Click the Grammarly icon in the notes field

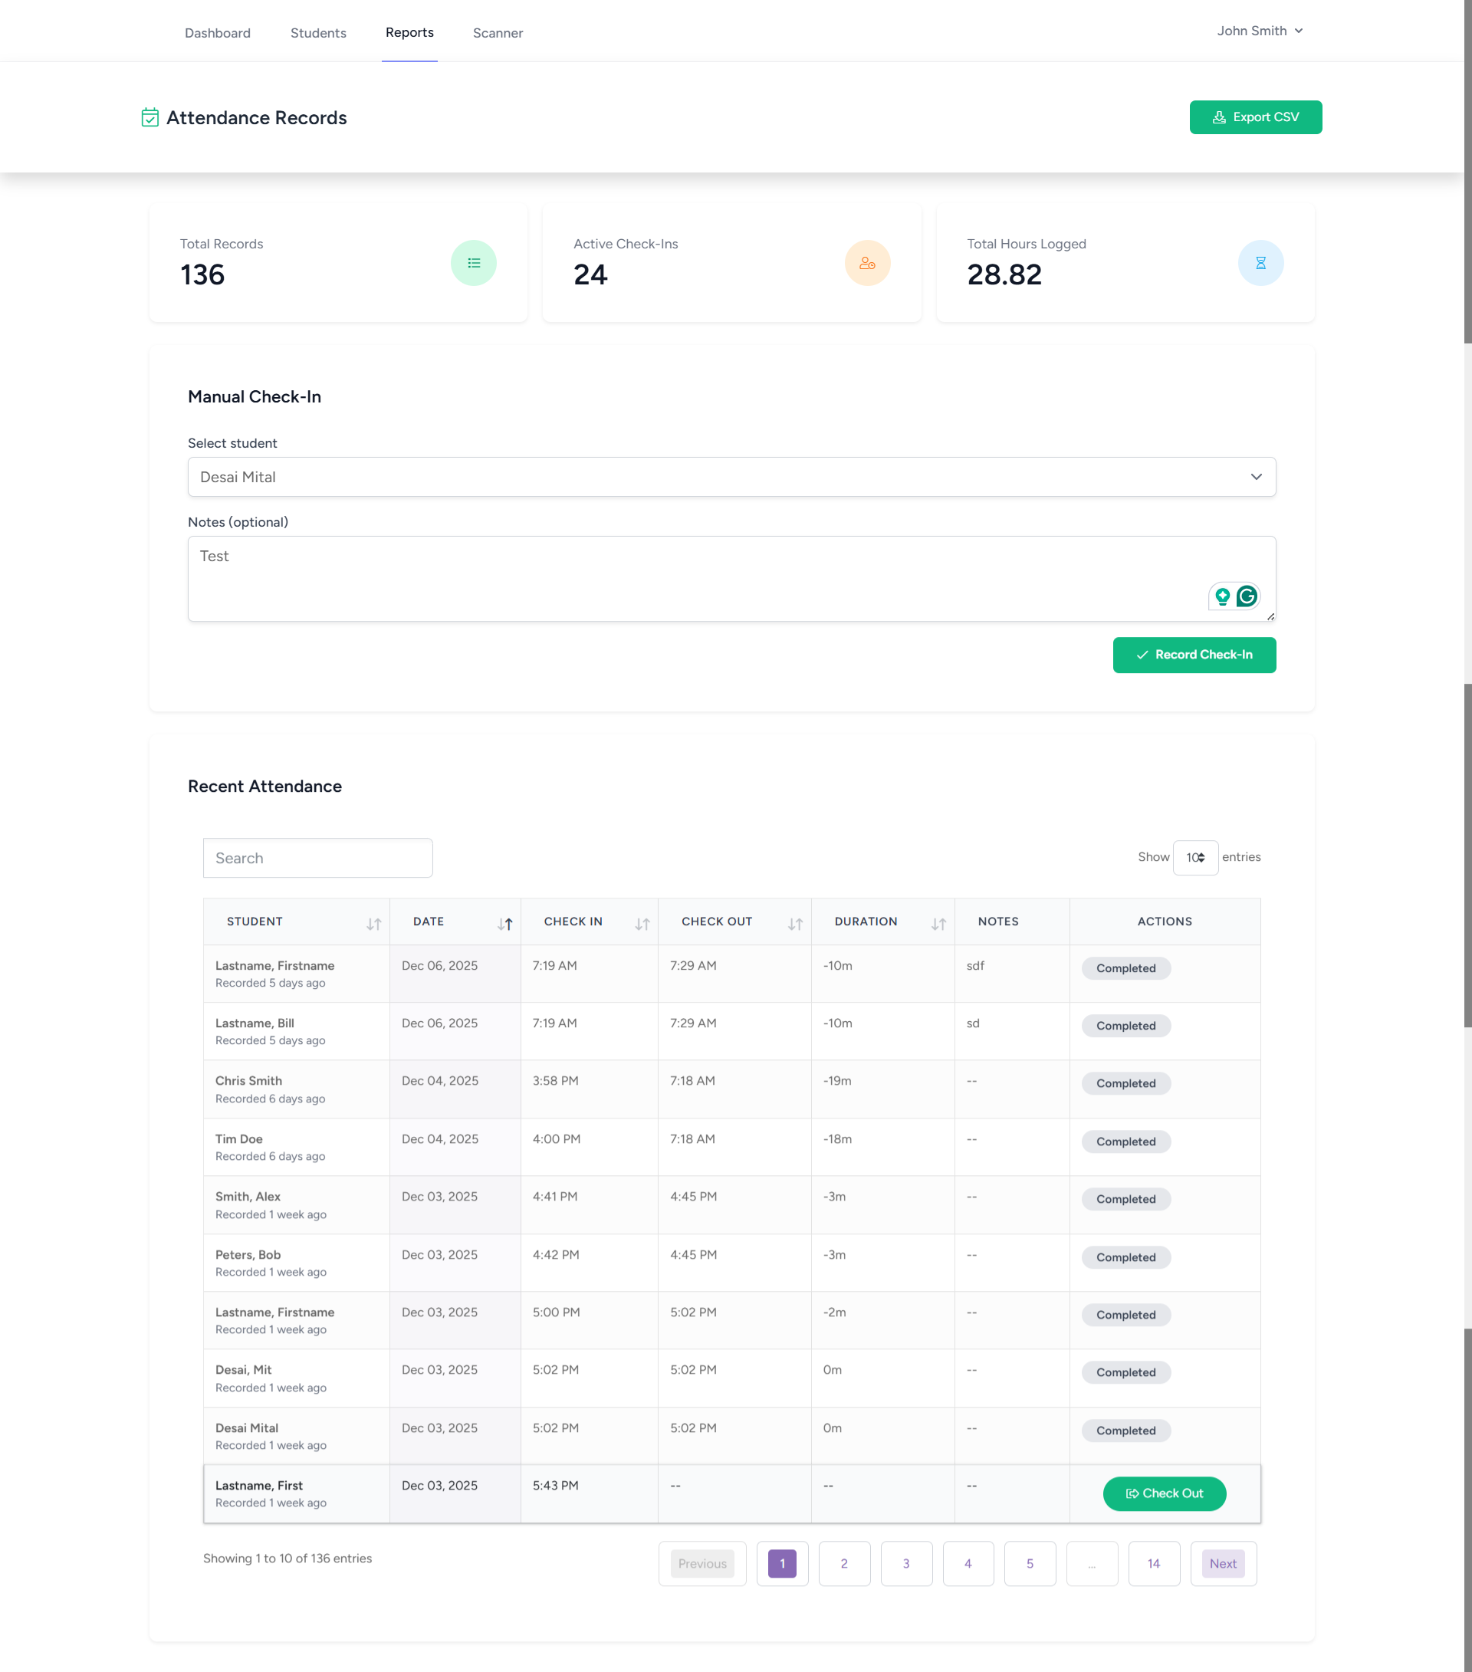1246,596
